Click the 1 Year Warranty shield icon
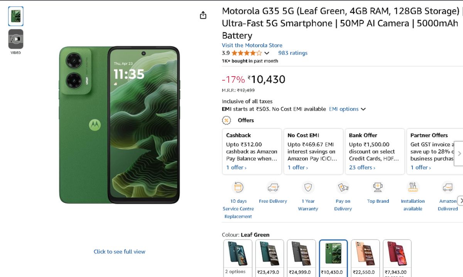The height and width of the screenshot is (277, 463). point(308,187)
